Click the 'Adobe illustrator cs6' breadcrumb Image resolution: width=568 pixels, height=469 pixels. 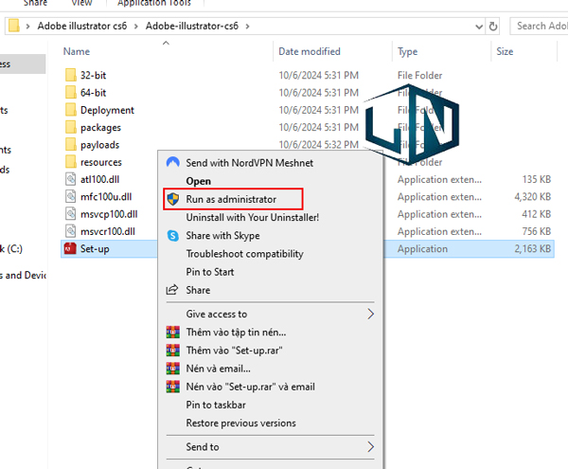click(82, 27)
